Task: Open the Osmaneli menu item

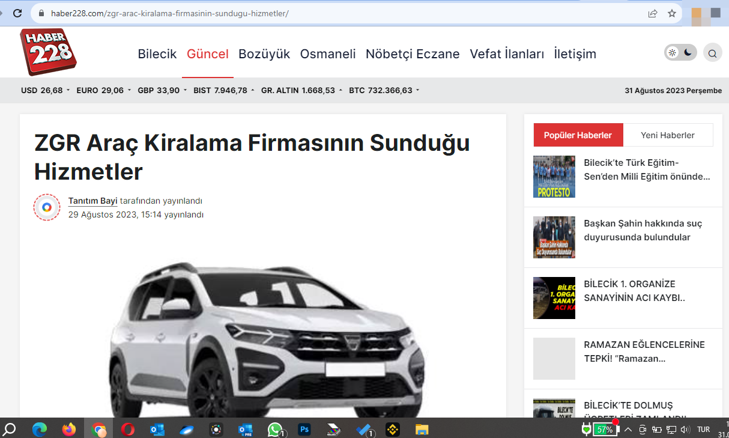Action: tap(328, 53)
